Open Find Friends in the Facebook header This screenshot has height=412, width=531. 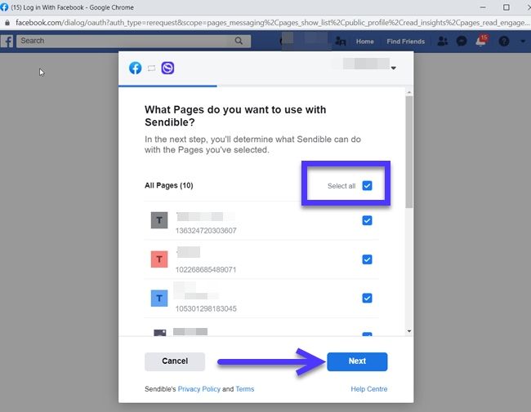pos(406,42)
